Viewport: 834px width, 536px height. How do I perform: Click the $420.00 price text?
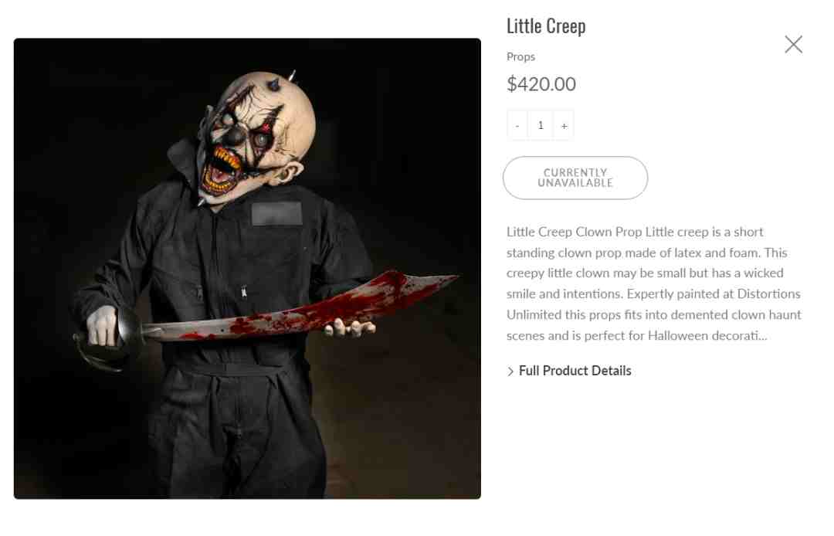coord(541,84)
